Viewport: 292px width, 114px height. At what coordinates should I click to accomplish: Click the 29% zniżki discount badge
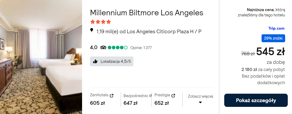[273, 38]
